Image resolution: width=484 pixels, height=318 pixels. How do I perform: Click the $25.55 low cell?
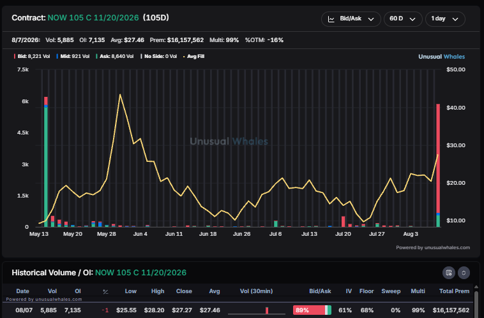point(126,310)
